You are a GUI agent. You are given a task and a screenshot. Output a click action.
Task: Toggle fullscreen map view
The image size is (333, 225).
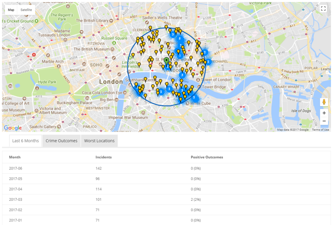[324, 9]
